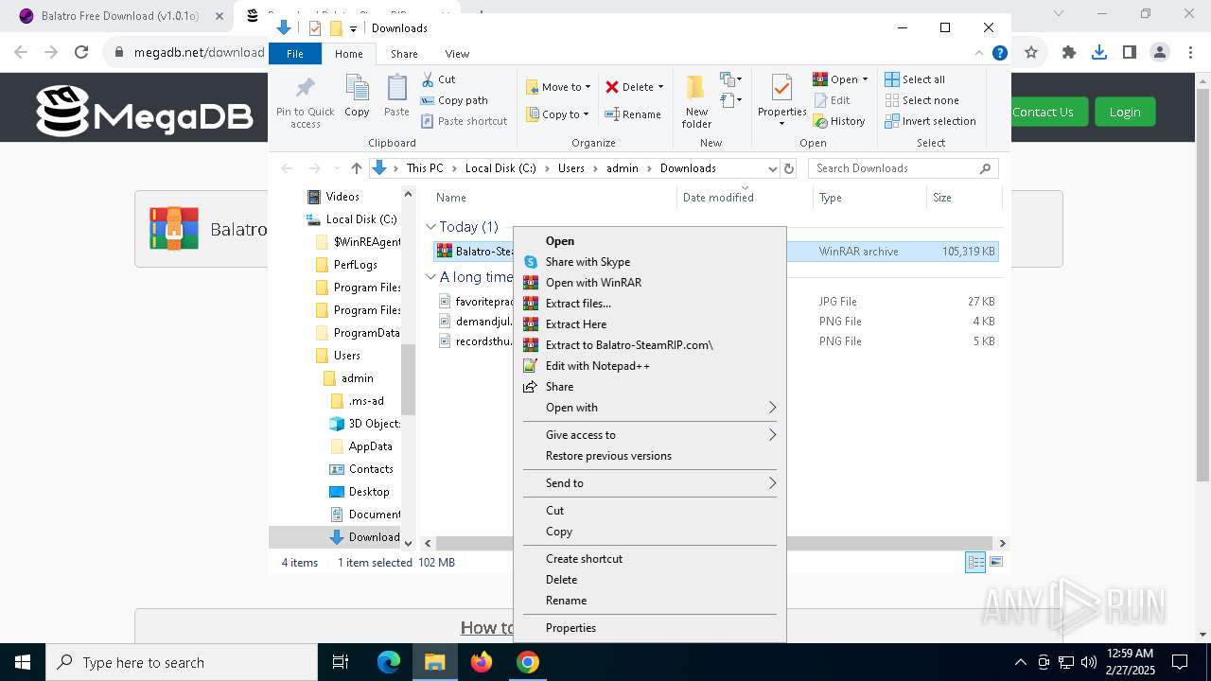Click Edit in ribbon Open group

[832, 100]
